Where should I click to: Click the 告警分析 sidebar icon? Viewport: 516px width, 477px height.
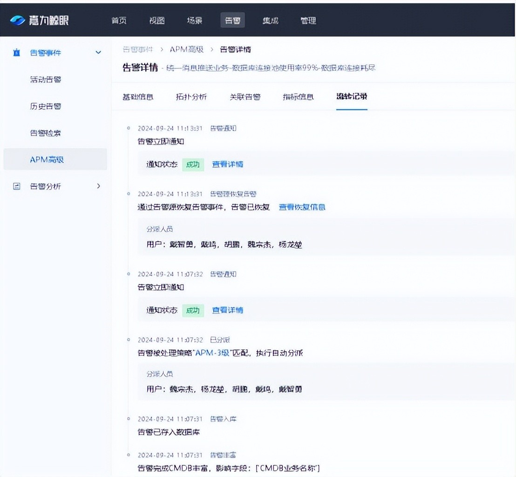(x=17, y=186)
